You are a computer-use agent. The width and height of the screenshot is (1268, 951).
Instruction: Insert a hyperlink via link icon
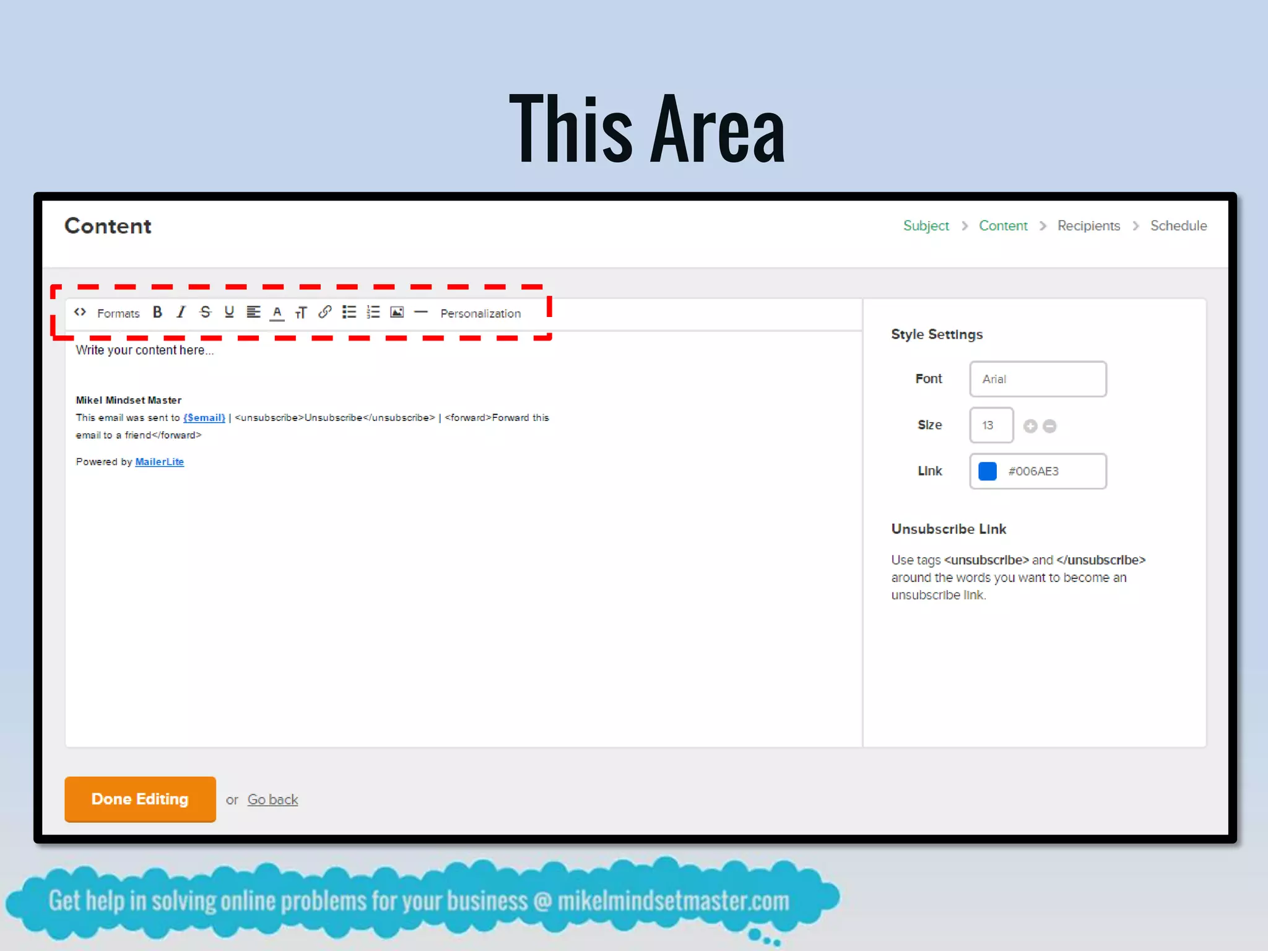pos(324,312)
